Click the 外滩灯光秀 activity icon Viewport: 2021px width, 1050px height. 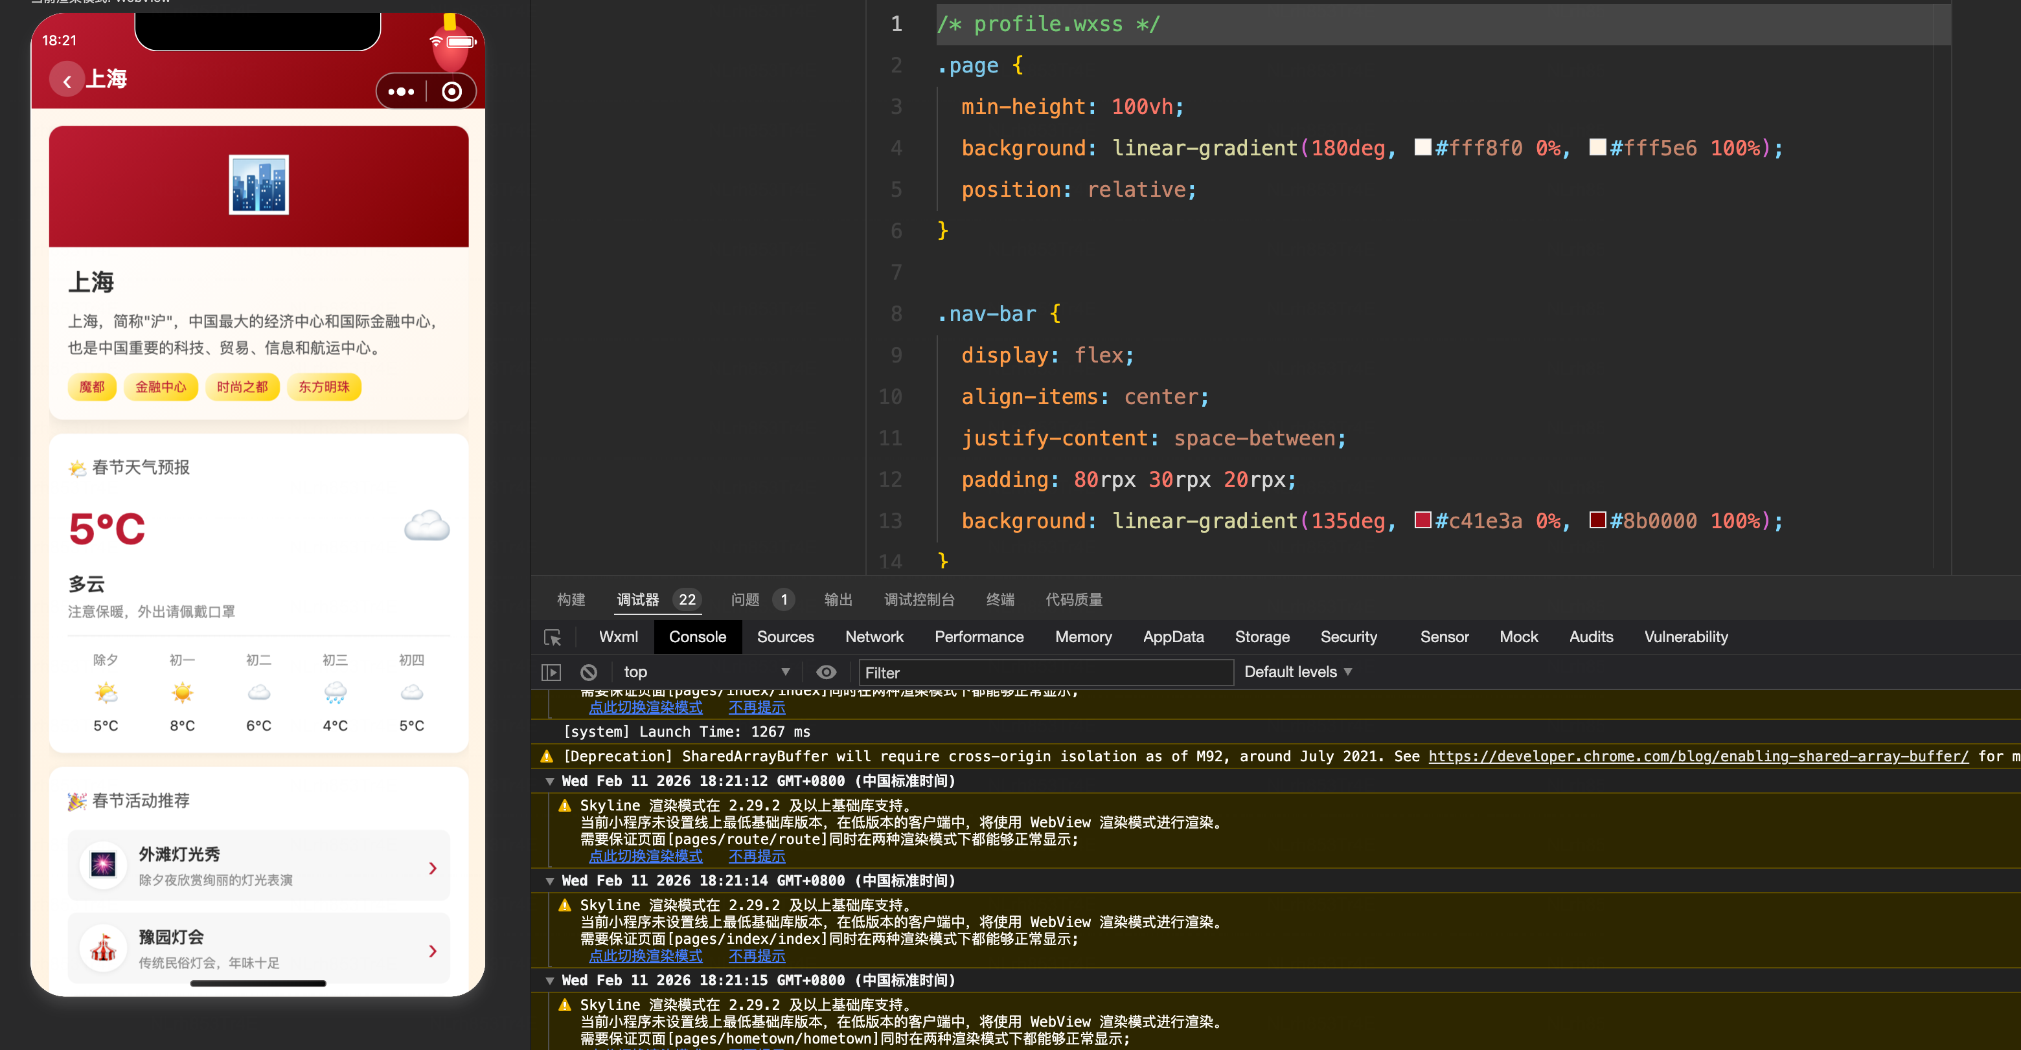(103, 866)
